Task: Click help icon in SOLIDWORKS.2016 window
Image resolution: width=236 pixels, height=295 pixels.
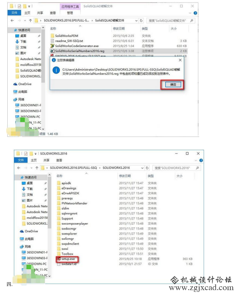Action: pyautogui.click(x=201, y=160)
